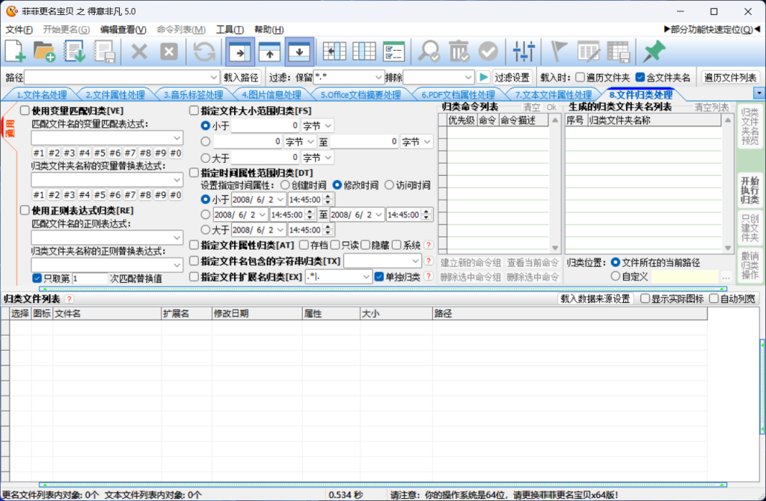Click the green play arrow beside 排除
Screen dimensions: 766x501
(484, 77)
